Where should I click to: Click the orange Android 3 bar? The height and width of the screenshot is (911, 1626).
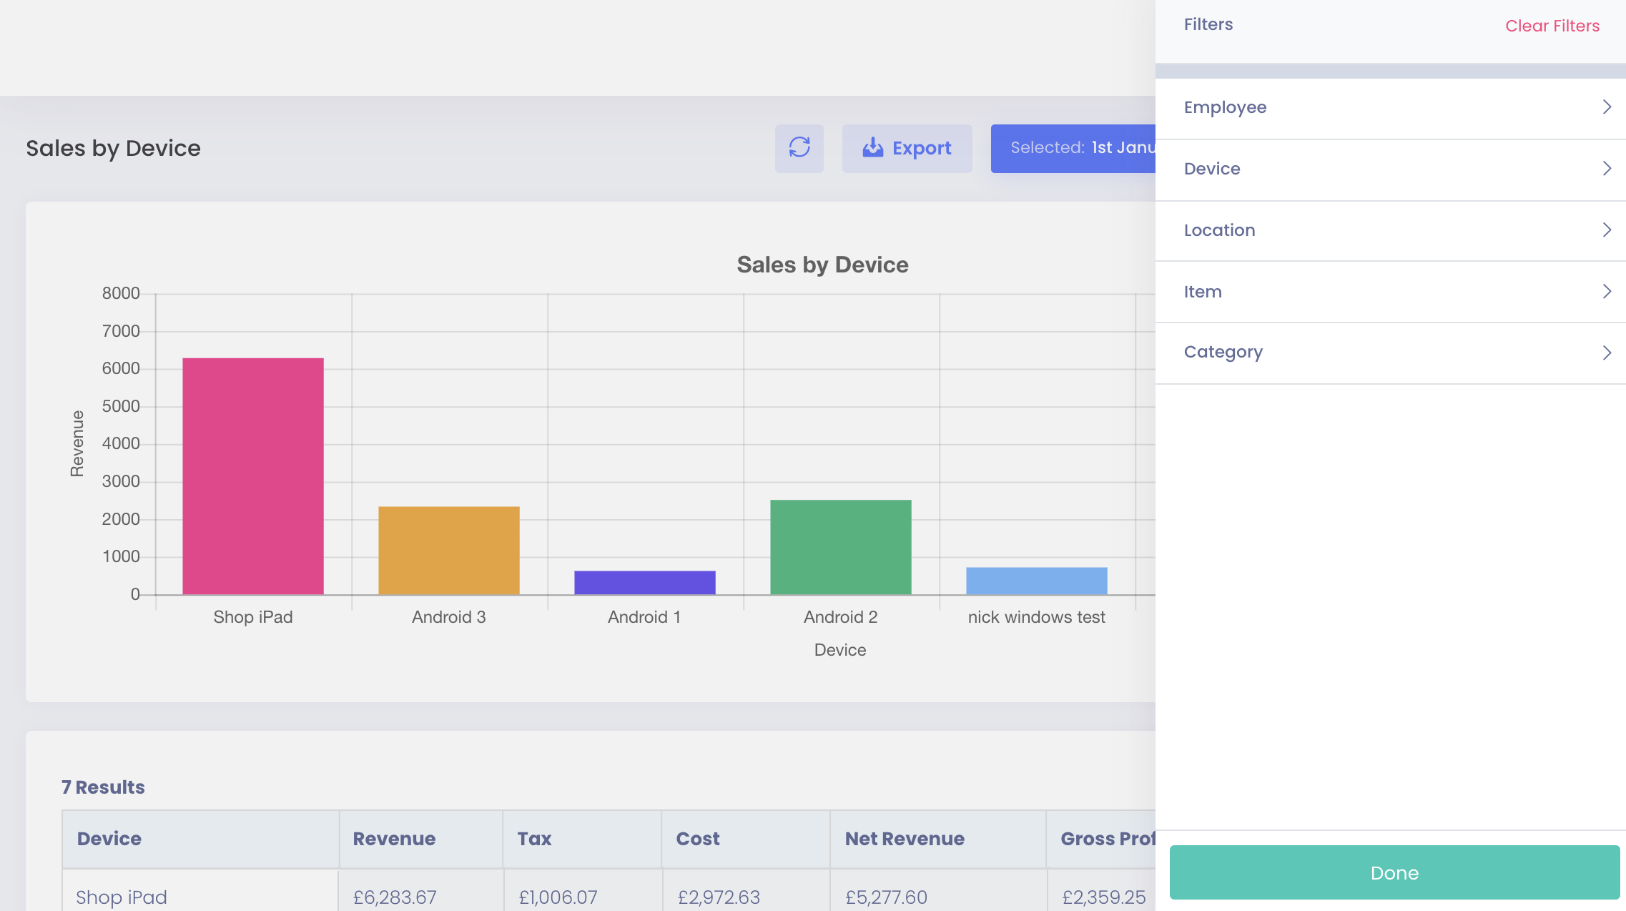coord(449,550)
